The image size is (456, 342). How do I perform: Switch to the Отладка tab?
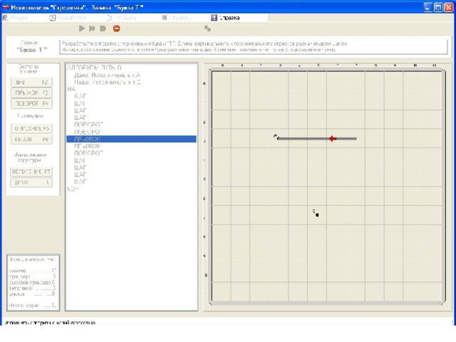pos(121,18)
